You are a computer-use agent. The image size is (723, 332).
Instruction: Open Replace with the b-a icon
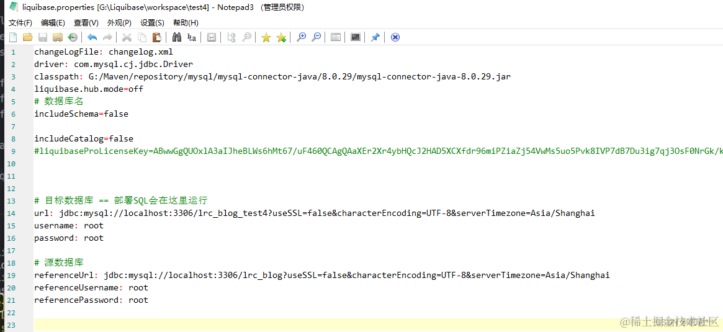(191, 37)
